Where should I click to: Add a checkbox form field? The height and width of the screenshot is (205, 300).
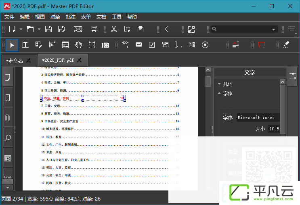tap(152, 45)
